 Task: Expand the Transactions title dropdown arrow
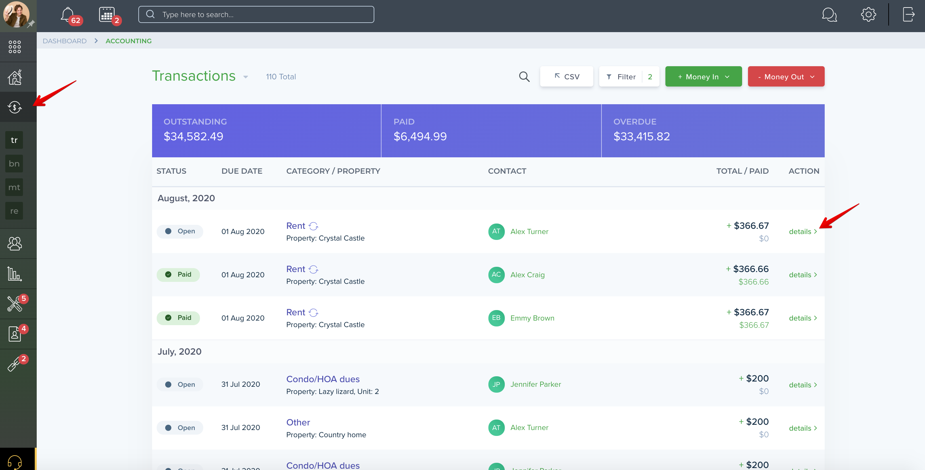coord(246,77)
